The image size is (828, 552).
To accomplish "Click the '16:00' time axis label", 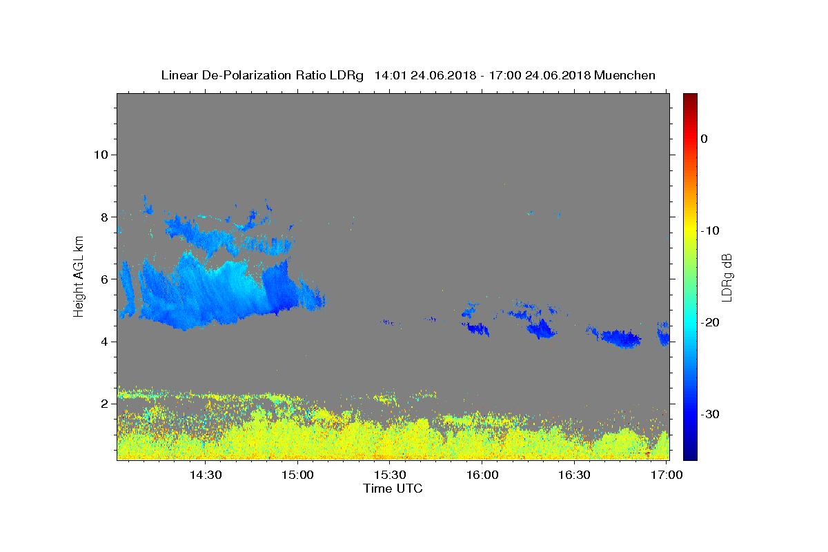I will pyautogui.click(x=482, y=475).
